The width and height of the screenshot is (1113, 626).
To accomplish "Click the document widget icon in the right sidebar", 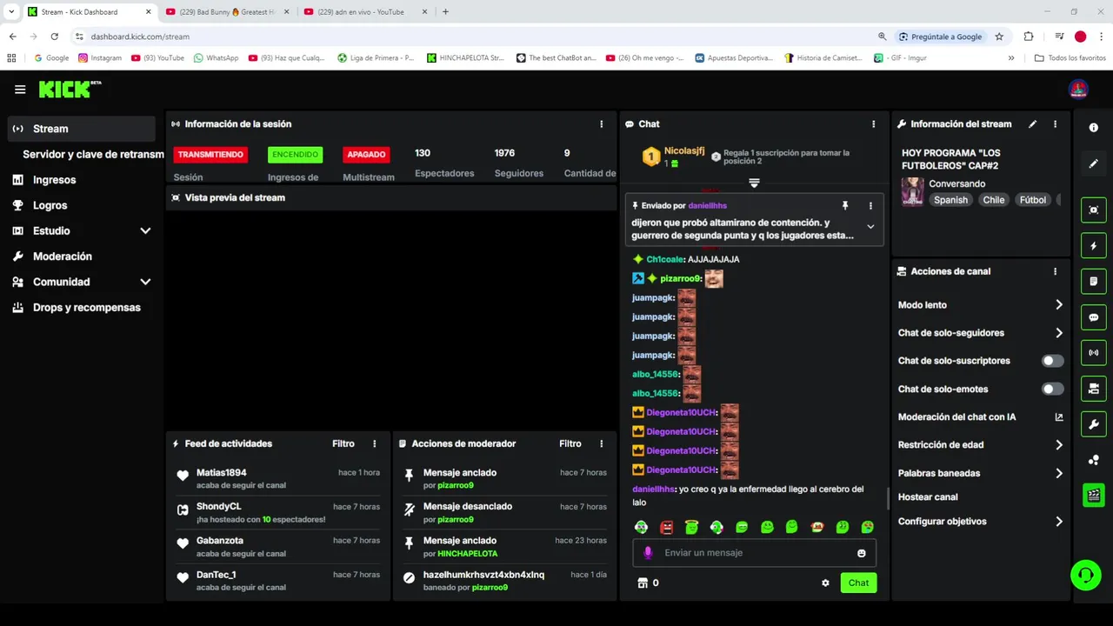I will click(x=1094, y=282).
